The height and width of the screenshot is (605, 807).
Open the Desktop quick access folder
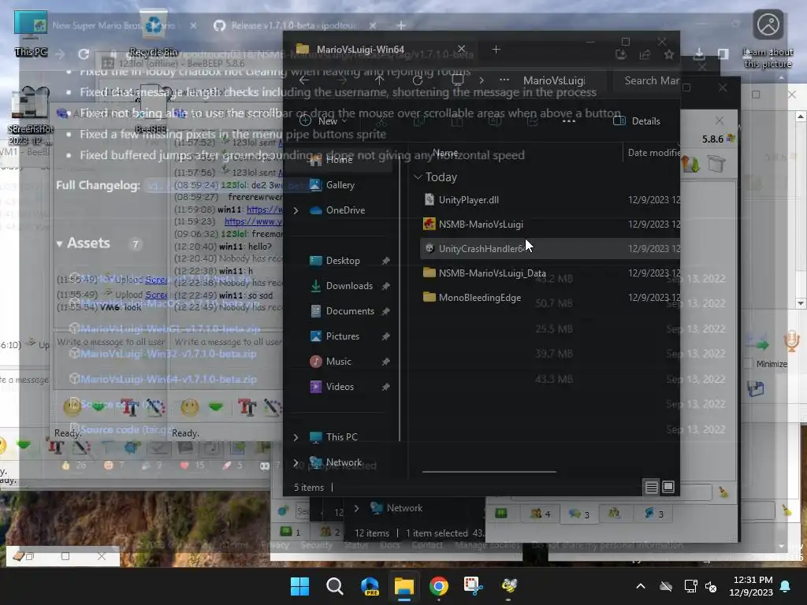coord(342,260)
